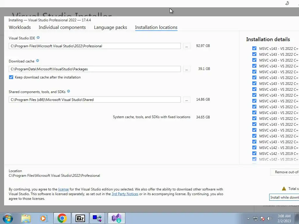Click the 39.1 GB size value
This screenshot has width=299, height=224.
tap(204, 69)
